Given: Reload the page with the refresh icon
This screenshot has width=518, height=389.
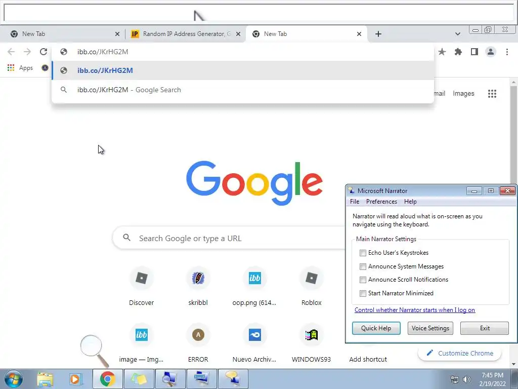Looking at the screenshot, I should pos(44,52).
